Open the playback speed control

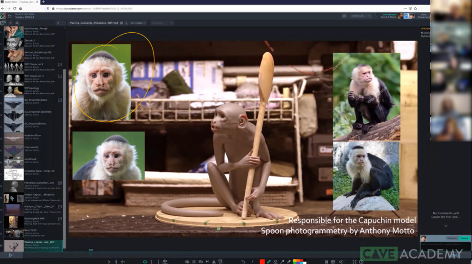(x=165, y=262)
